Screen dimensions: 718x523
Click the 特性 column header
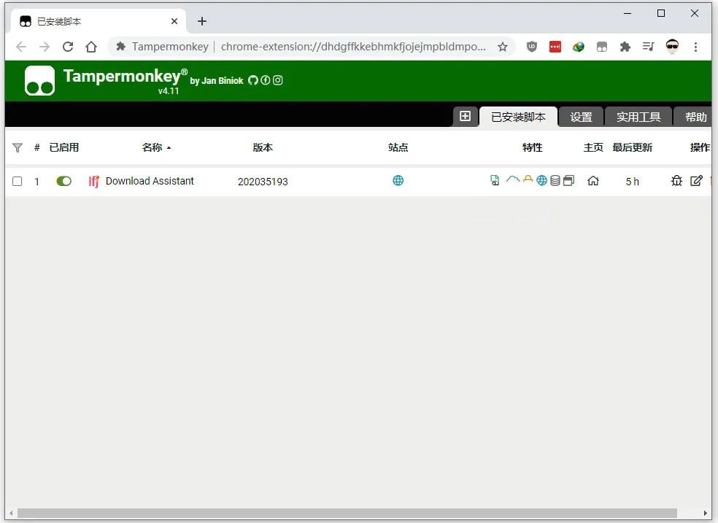[532, 147]
